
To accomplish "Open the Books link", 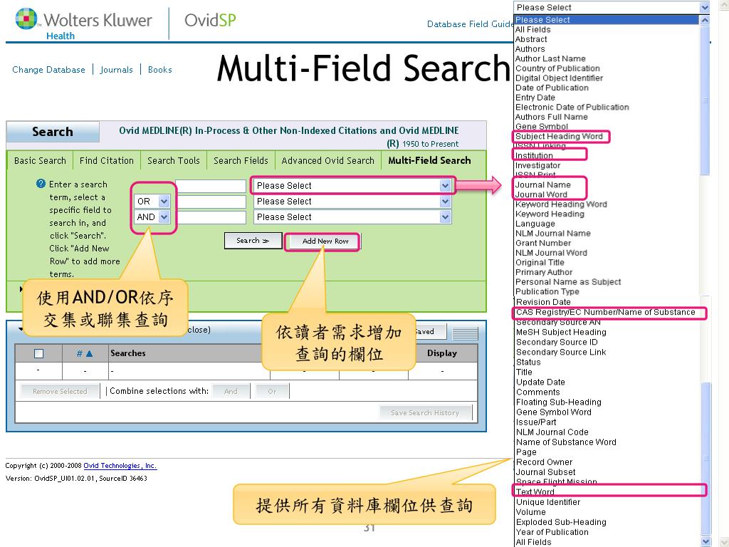I will click(160, 69).
